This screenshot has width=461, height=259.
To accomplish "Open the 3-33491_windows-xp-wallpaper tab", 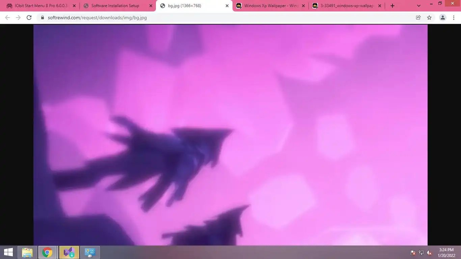I will tap(347, 6).
